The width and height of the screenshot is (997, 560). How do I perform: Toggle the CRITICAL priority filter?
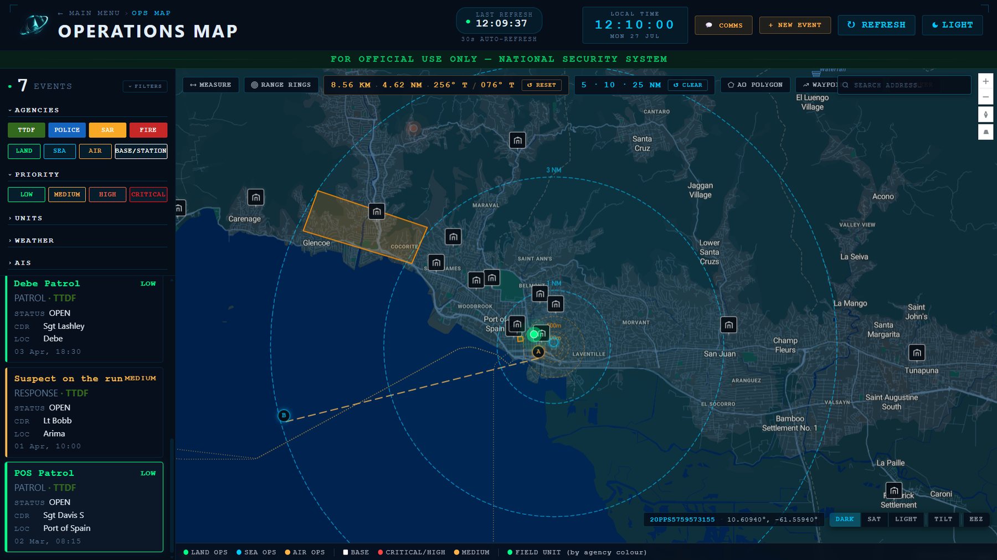[148, 194]
